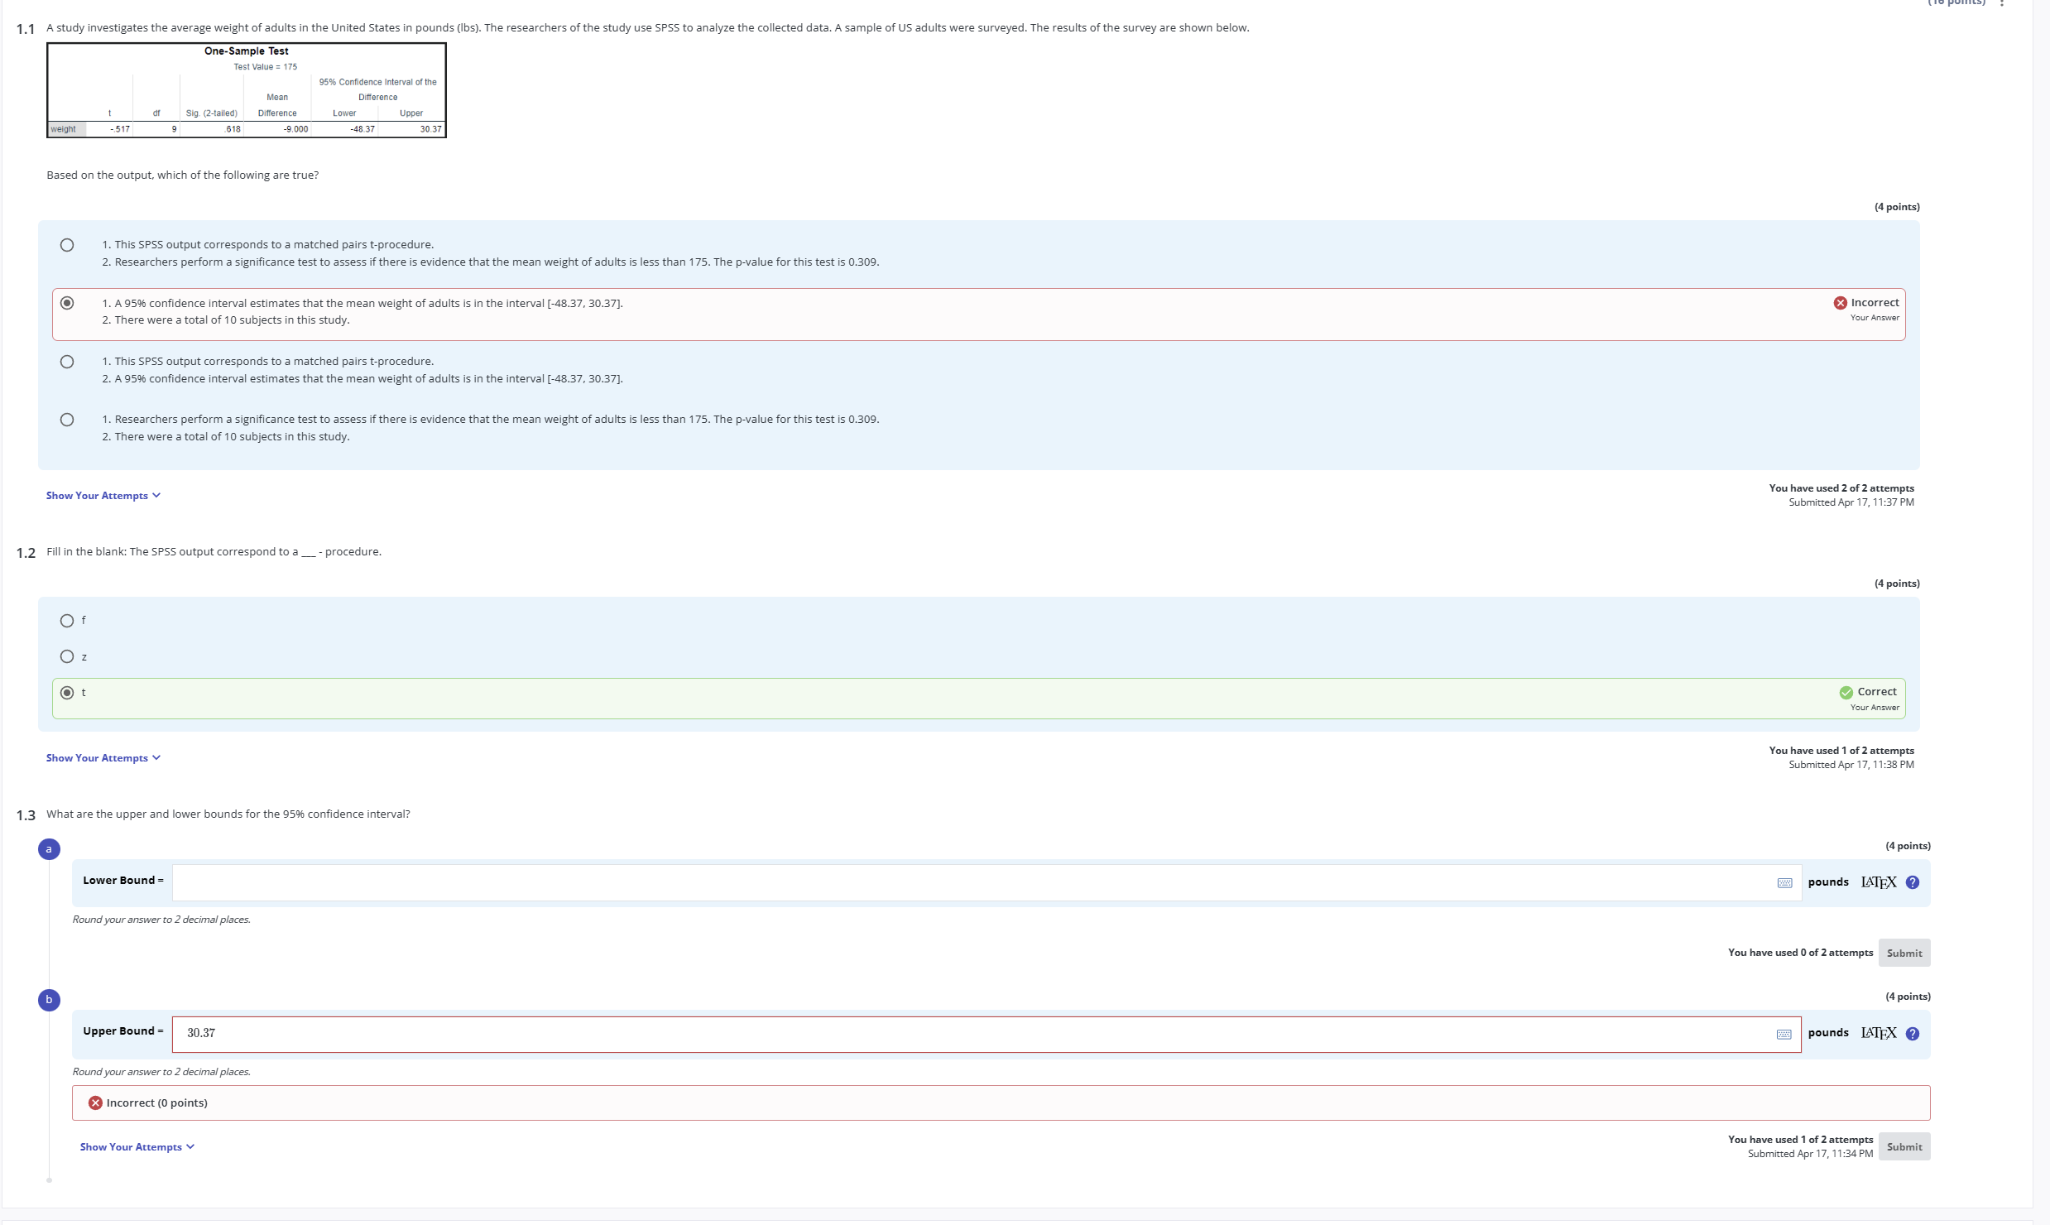Screen dimensions: 2050x1225
Task: Click 'Incorrect' label on question 1.1 answer
Action: tap(1875, 303)
